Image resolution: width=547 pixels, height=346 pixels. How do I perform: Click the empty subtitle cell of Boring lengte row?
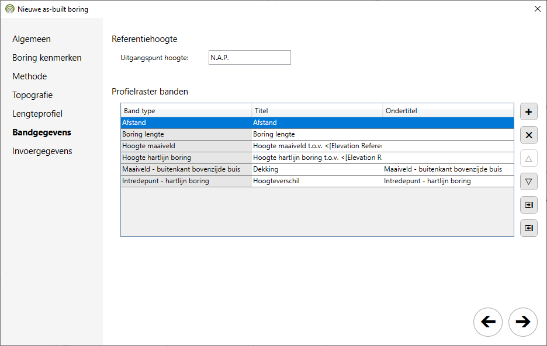pyautogui.click(x=448, y=135)
